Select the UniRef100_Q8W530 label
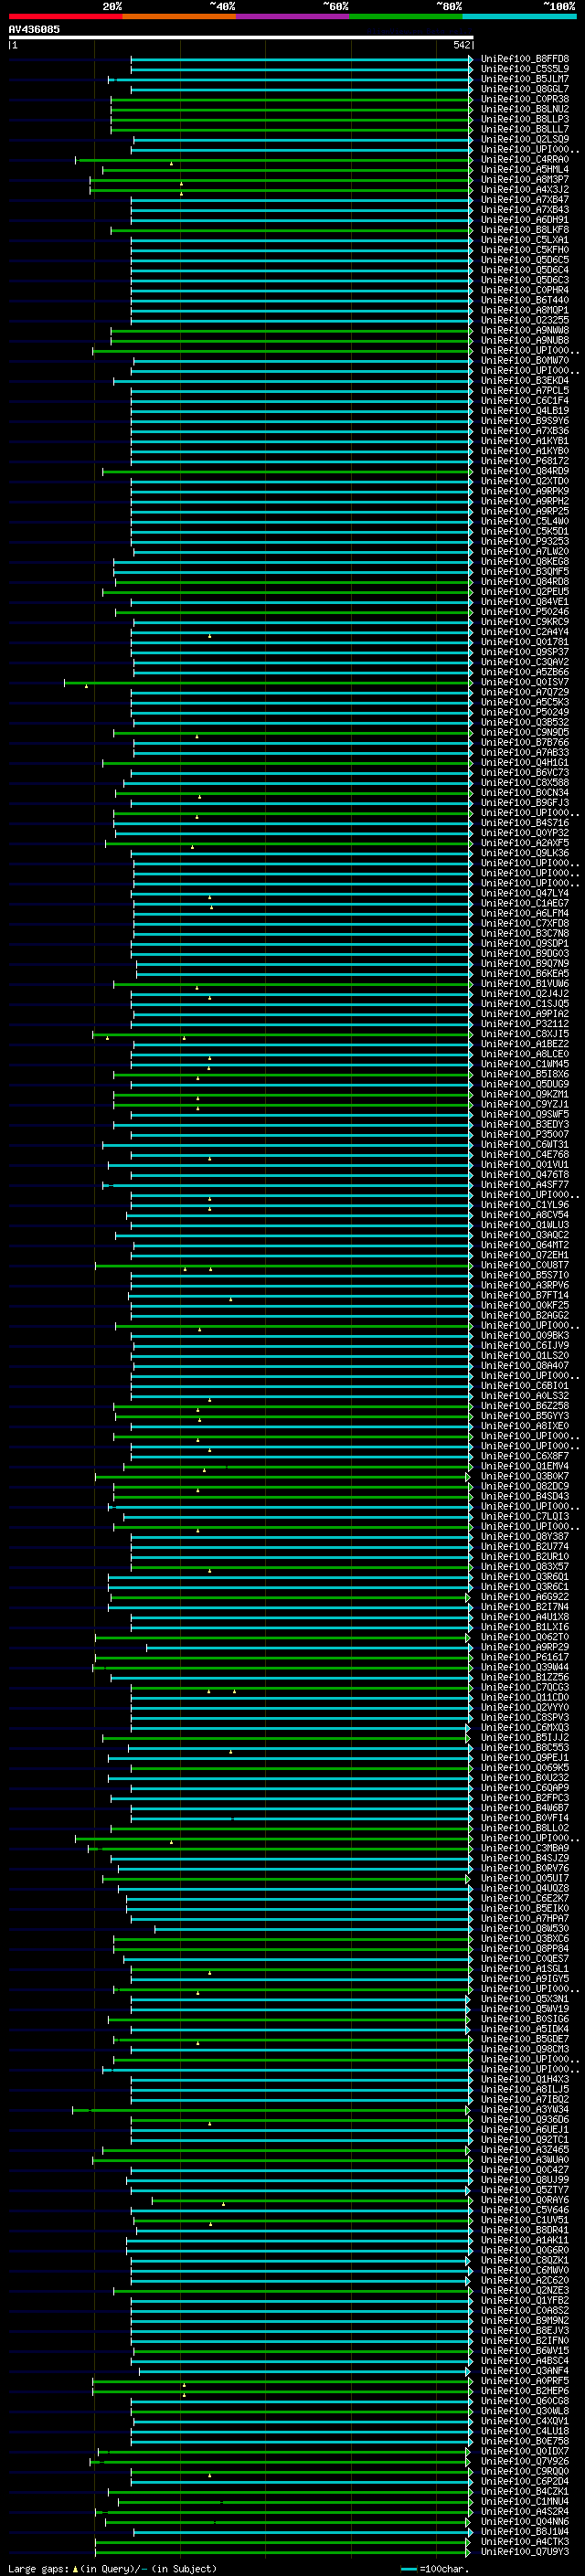 point(525,1928)
